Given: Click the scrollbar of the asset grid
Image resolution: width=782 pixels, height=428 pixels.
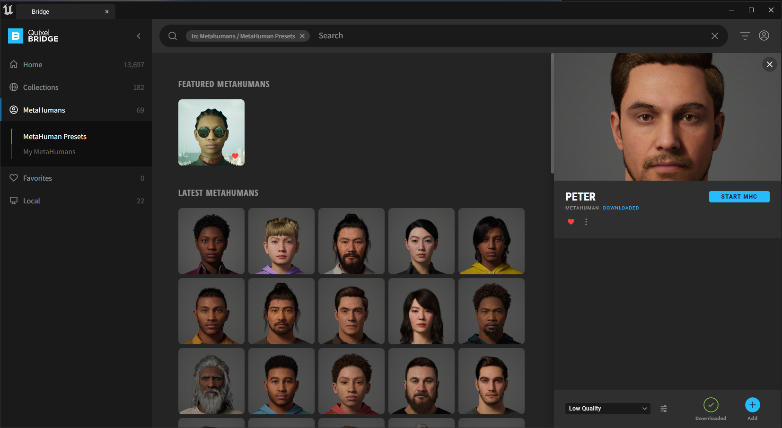Looking at the screenshot, I should (552, 114).
